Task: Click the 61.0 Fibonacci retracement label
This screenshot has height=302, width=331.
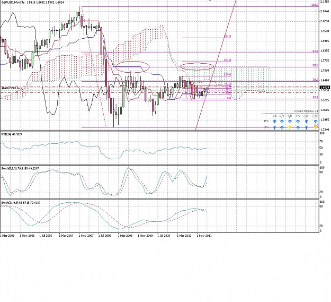Action: [315, 51]
